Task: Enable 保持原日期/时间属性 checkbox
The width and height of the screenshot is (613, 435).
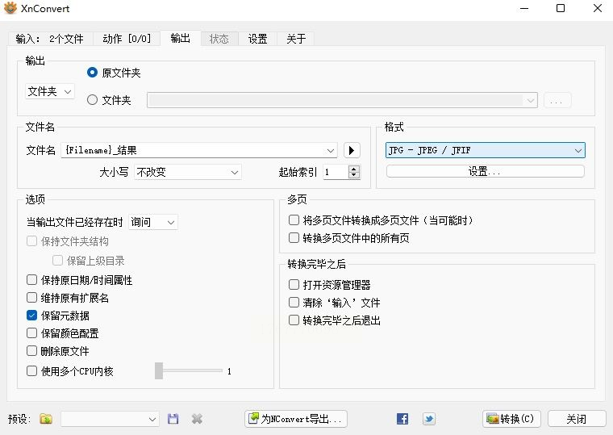Action: point(31,280)
